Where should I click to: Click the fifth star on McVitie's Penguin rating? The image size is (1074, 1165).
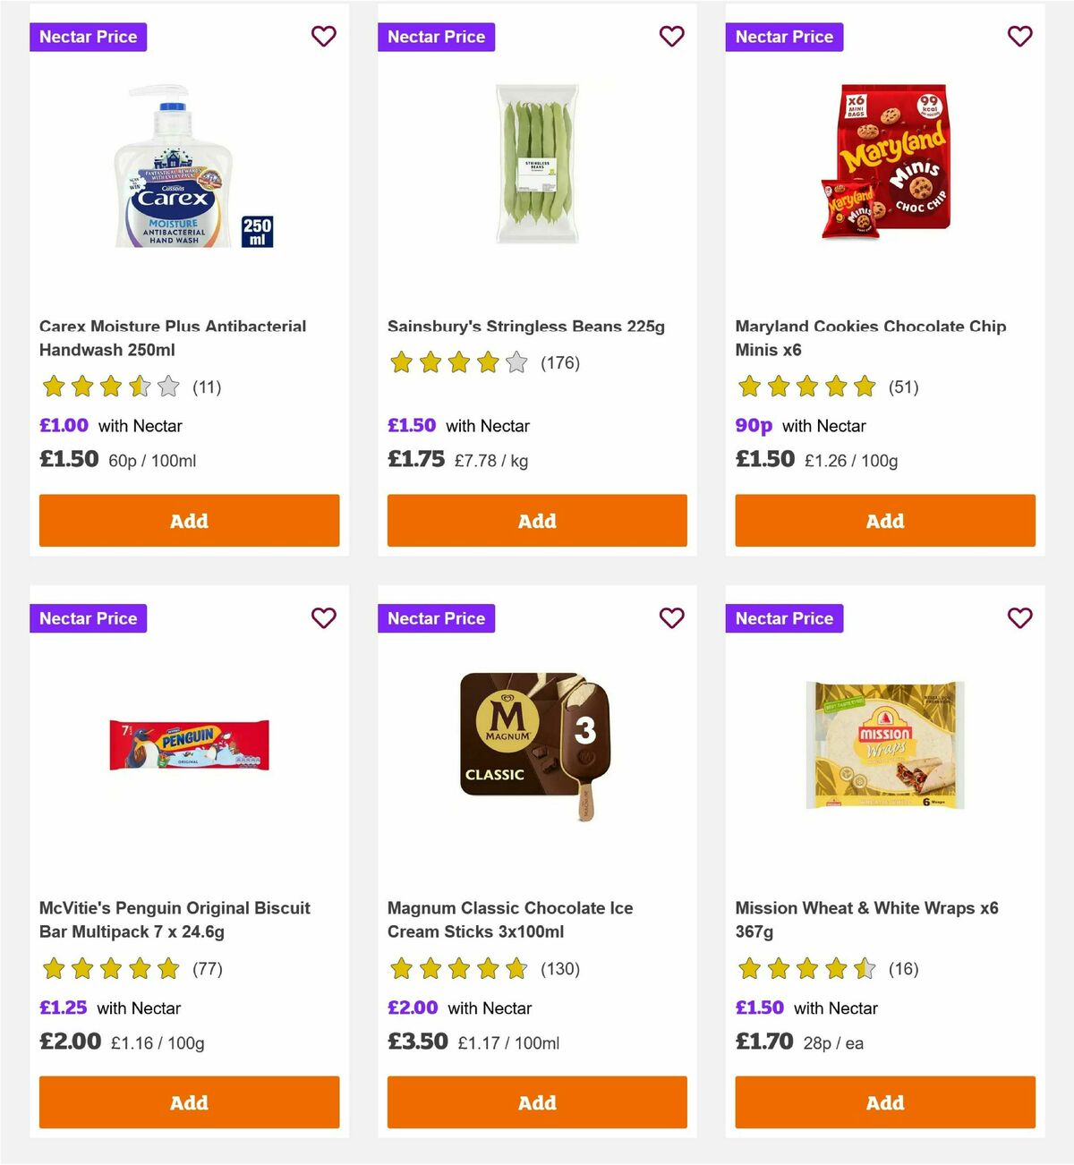167,969
